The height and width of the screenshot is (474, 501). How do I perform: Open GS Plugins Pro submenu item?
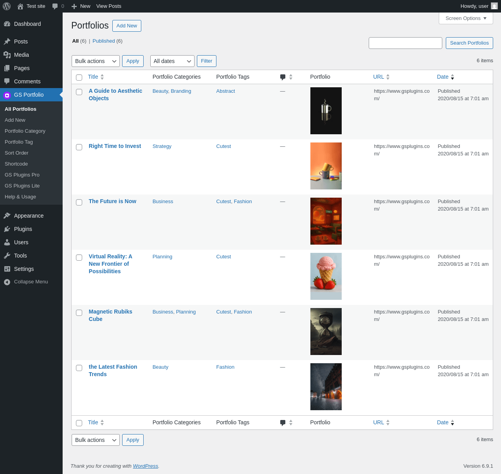click(22, 175)
